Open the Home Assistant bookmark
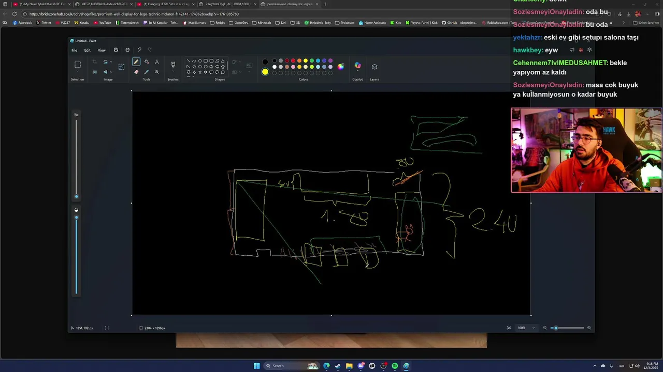The image size is (663, 372). 373,23
